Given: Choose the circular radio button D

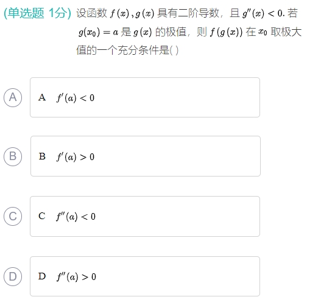Looking at the screenshot, I should 13,276.
